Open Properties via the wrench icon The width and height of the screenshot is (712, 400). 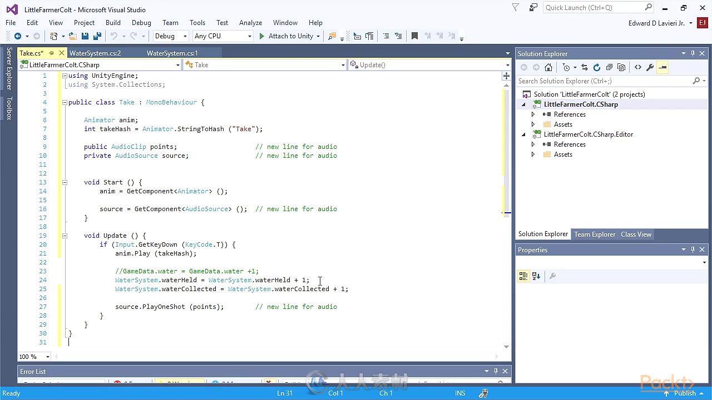[x=650, y=67]
